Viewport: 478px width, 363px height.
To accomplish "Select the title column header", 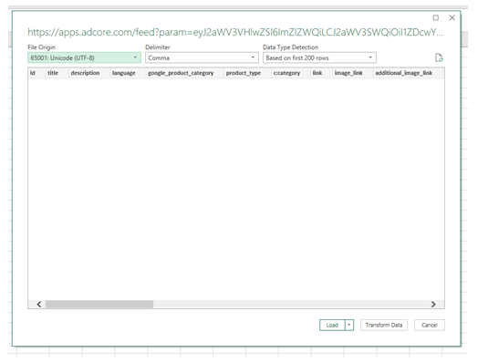I will (x=53, y=73).
